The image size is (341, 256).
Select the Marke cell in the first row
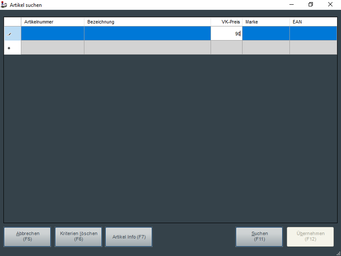point(266,34)
